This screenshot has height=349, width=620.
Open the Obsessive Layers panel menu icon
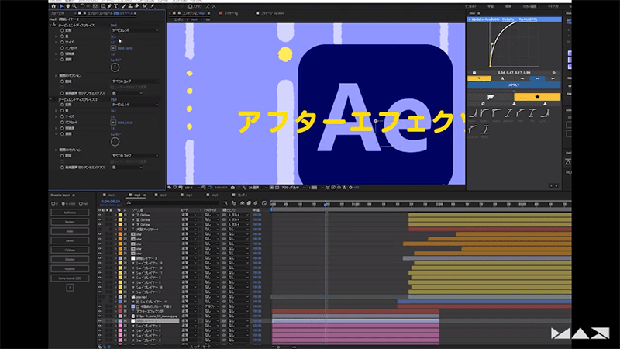74,195
